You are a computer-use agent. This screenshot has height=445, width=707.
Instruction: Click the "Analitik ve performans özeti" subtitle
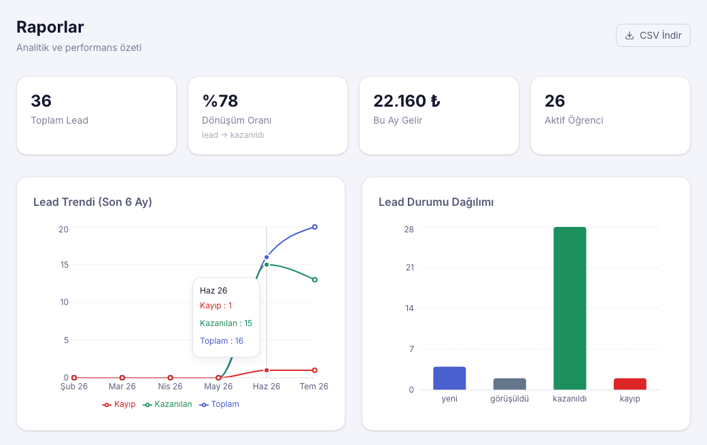click(79, 48)
